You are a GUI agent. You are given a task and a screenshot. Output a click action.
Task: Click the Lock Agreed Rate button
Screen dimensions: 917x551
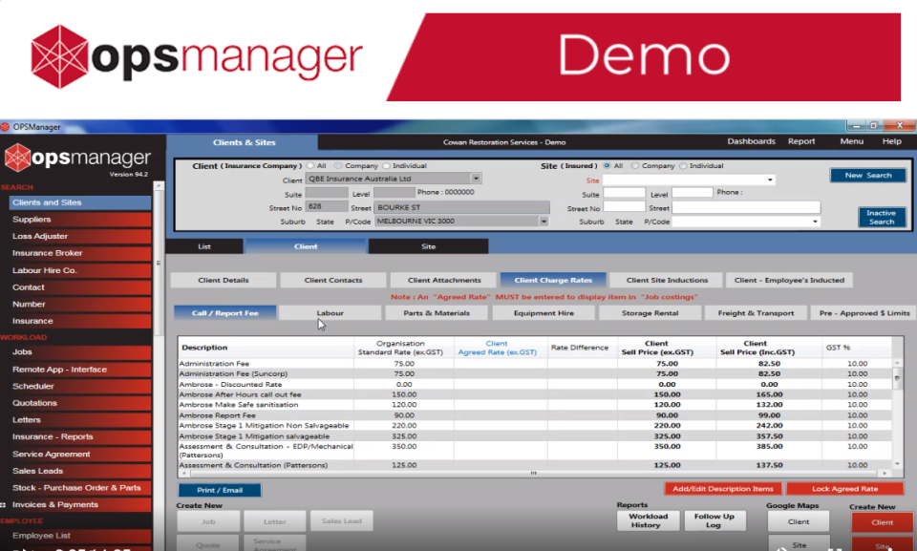click(844, 488)
